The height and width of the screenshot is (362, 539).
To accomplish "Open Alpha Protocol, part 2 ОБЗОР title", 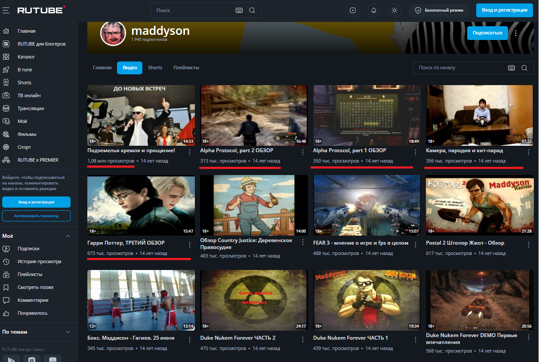I will click(237, 150).
